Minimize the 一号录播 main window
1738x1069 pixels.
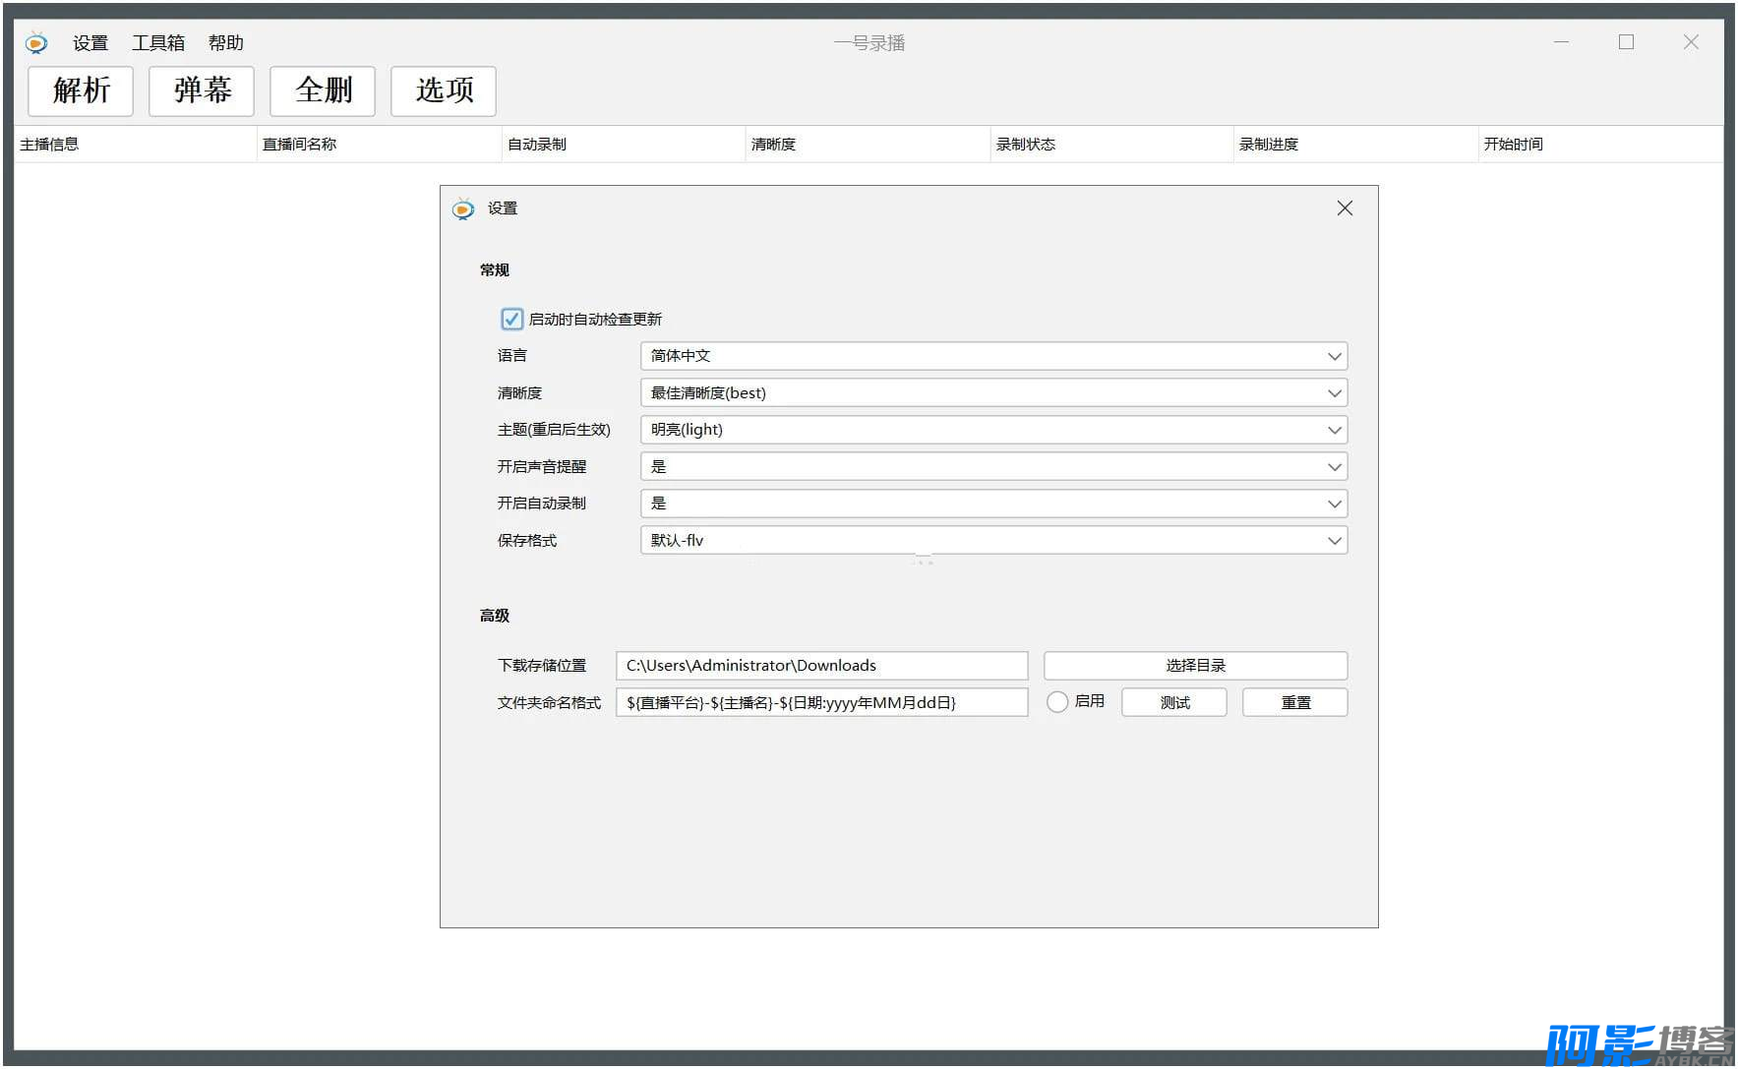[1561, 42]
